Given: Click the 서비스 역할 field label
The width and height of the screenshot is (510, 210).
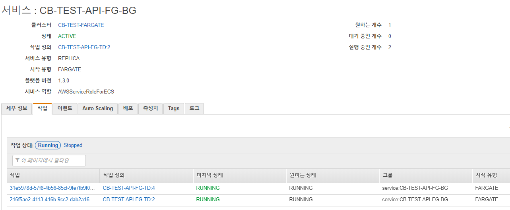Looking at the screenshot, I should 38,92.
